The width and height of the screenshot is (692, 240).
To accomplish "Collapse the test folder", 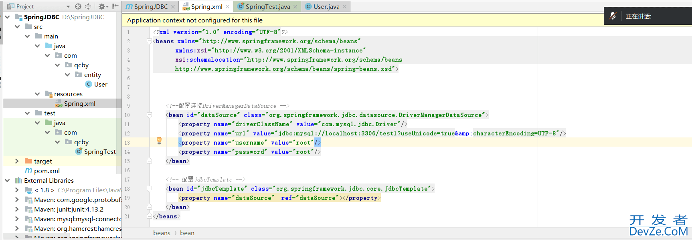I will pos(27,113).
